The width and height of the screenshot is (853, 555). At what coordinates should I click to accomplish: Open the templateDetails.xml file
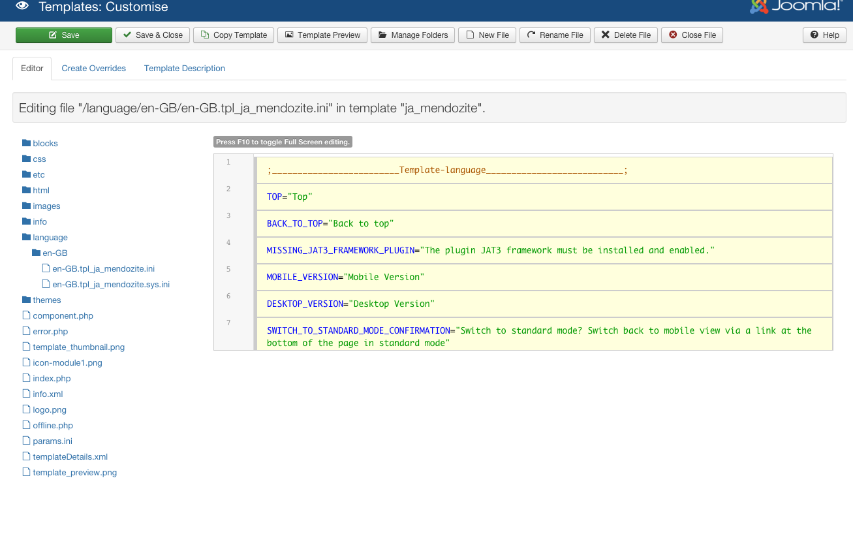click(x=70, y=457)
